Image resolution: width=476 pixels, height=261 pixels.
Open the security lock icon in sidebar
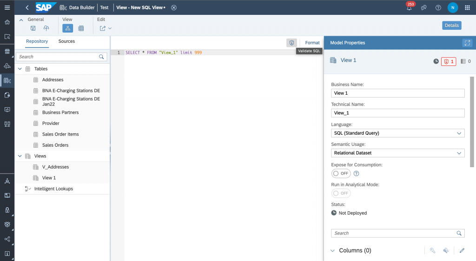click(7, 210)
